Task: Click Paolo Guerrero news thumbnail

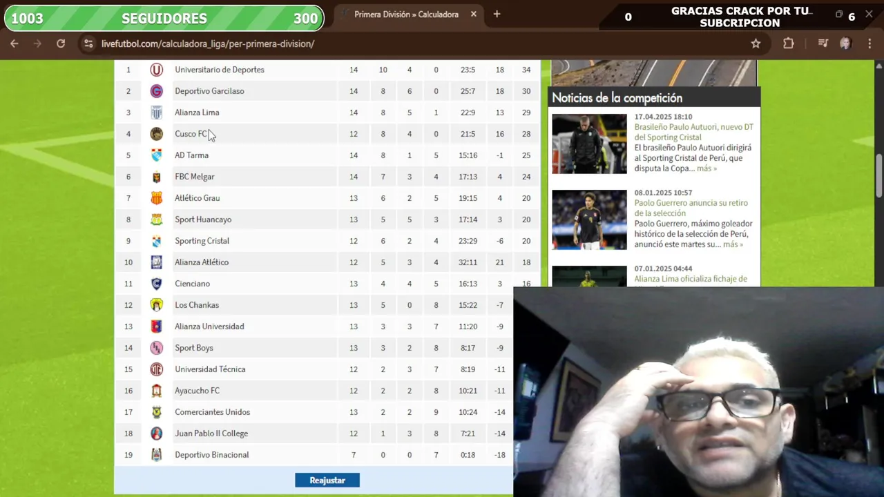Action: tap(589, 220)
